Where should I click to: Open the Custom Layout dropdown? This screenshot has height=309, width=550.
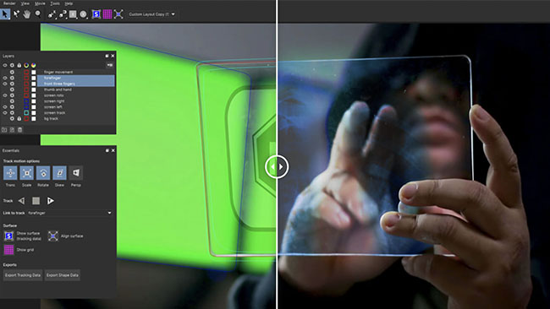click(x=151, y=14)
